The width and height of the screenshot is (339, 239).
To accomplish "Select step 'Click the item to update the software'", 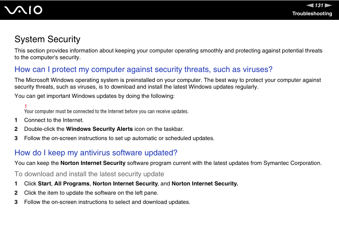I will (x=91, y=193).
